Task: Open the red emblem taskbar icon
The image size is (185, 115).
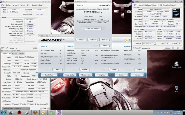Action: pyautogui.click(x=19, y=112)
